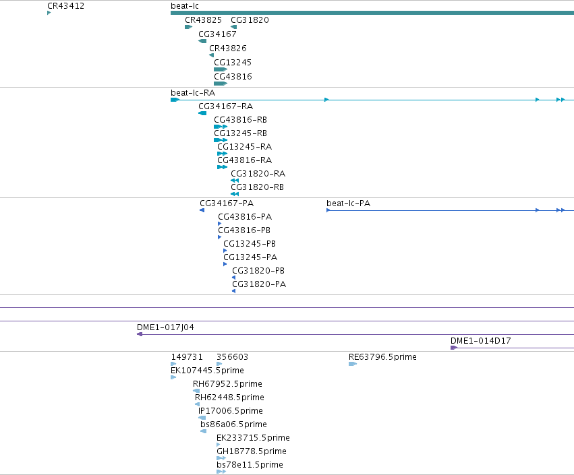This screenshot has height=475, width=574.
Task: Select the CR43825 gene glyph
Action: (x=189, y=27)
